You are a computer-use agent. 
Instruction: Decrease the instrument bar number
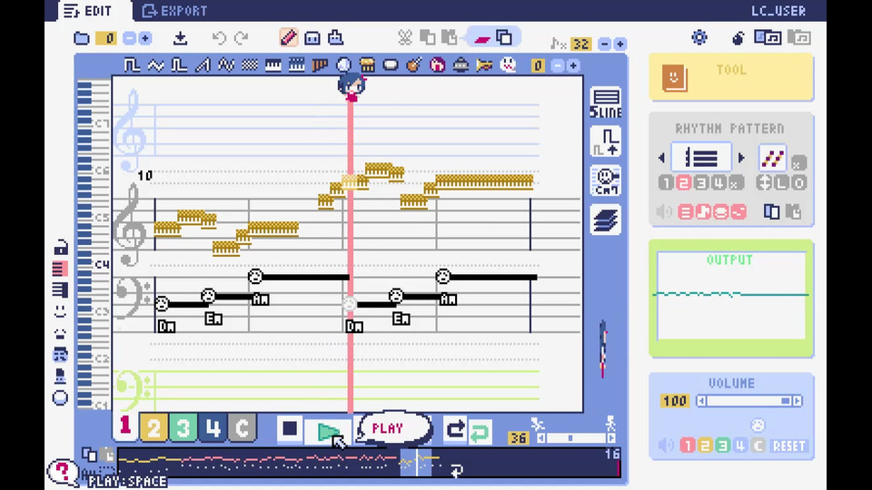point(557,65)
